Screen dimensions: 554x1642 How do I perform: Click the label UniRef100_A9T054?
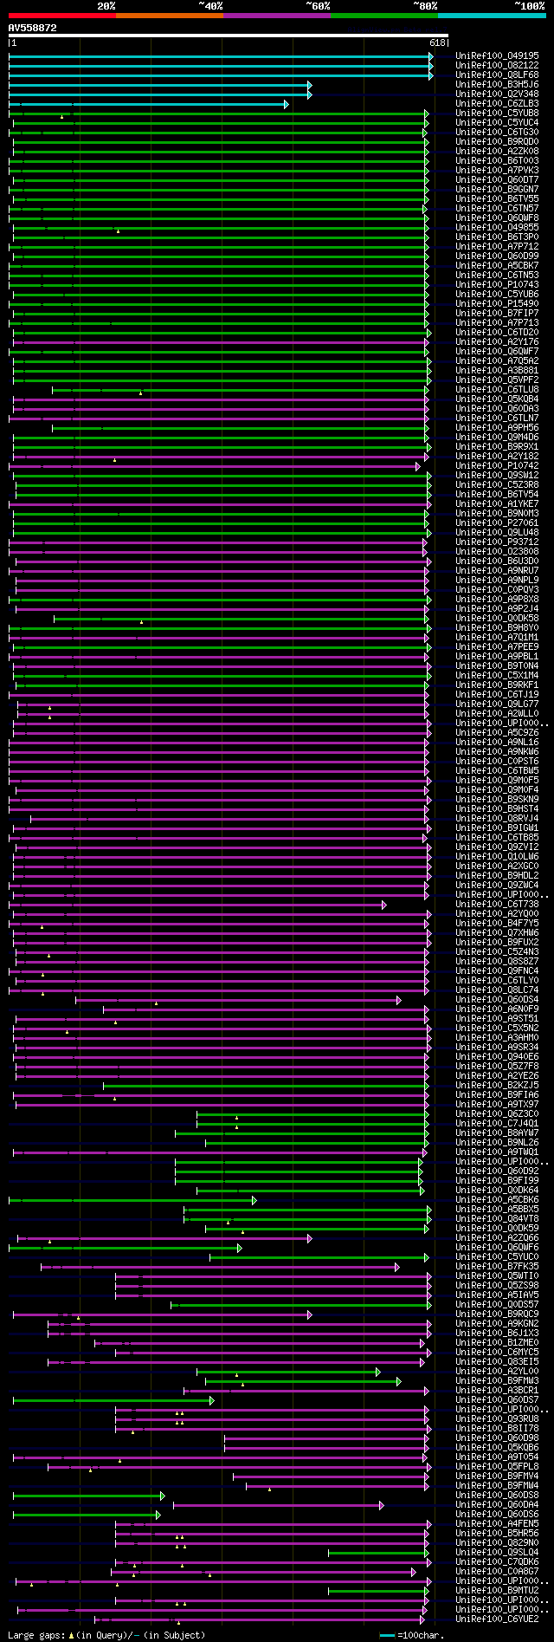coord(498,1457)
